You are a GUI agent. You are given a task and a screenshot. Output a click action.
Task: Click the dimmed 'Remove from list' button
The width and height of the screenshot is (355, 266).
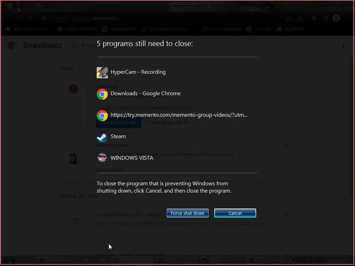click(x=119, y=123)
